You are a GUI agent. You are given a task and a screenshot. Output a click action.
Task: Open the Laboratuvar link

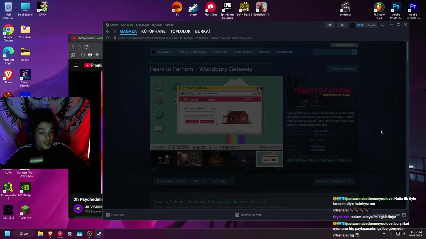click(284, 52)
